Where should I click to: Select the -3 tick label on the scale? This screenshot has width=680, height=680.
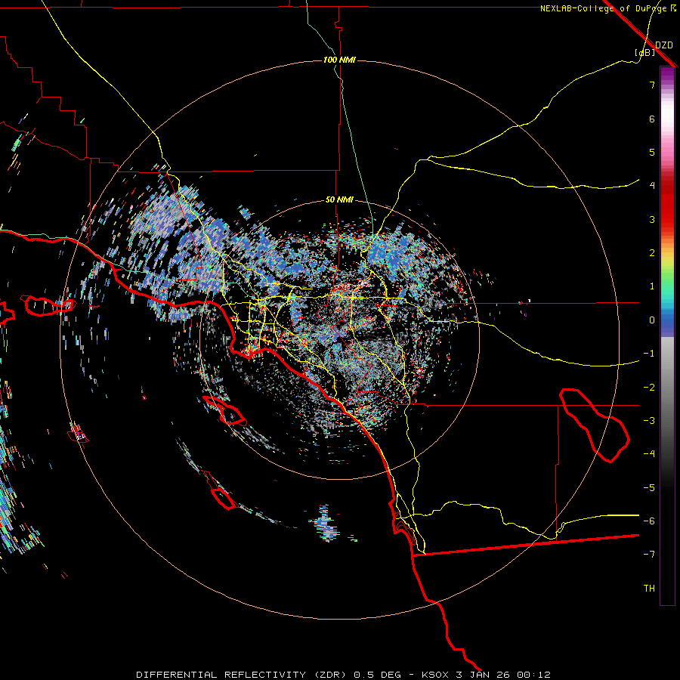point(649,421)
